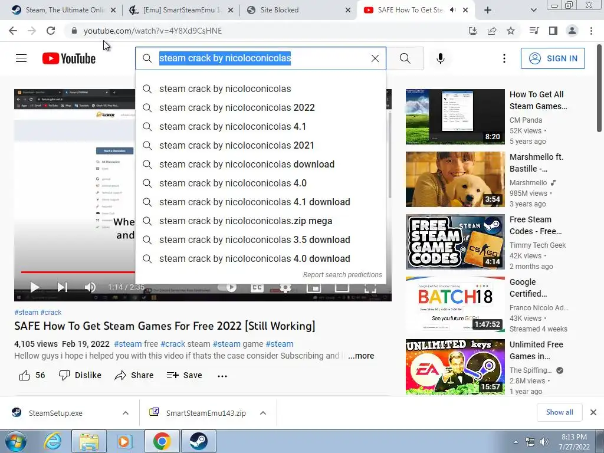Open player settings gear
The width and height of the screenshot is (604, 453).
click(x=285, y=288)
